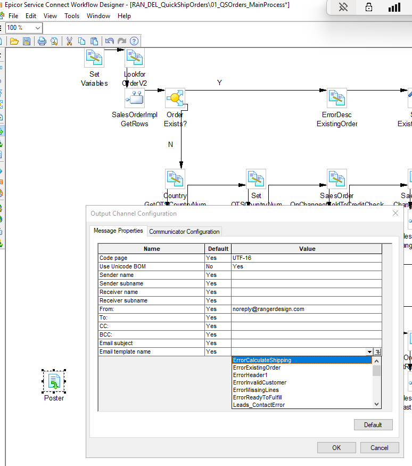Click the Name column header
Image resolution: width=412 pixels, height=466 pixels.
[152, 249]
